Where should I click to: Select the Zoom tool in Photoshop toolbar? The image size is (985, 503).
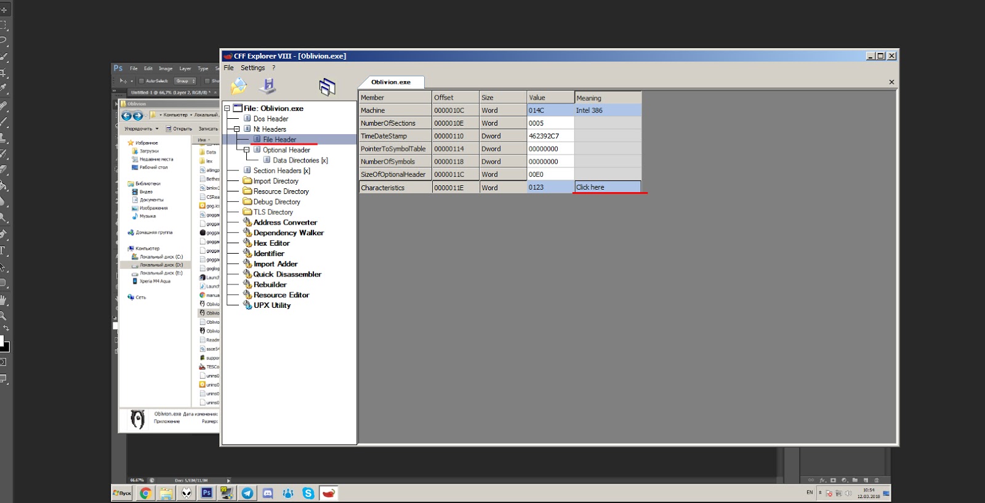pyautogui.click(x=3, y=316)
